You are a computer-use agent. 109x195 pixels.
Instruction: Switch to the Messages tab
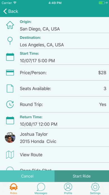41,189
